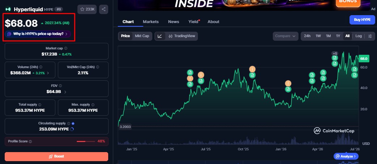
Task: Click the +5 events badge on chart
Action: click(x=334, y=53)
